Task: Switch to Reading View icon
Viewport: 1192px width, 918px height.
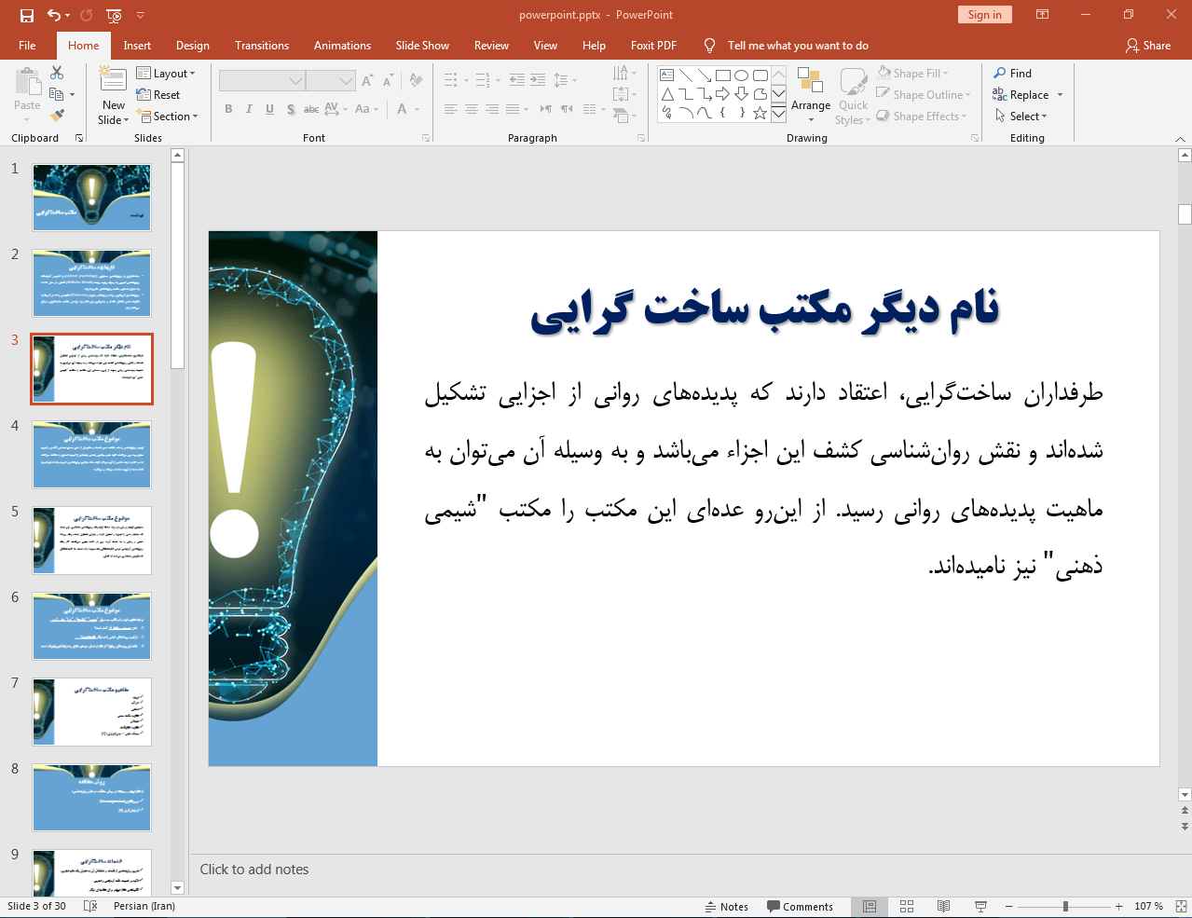Action: point(943,906)
